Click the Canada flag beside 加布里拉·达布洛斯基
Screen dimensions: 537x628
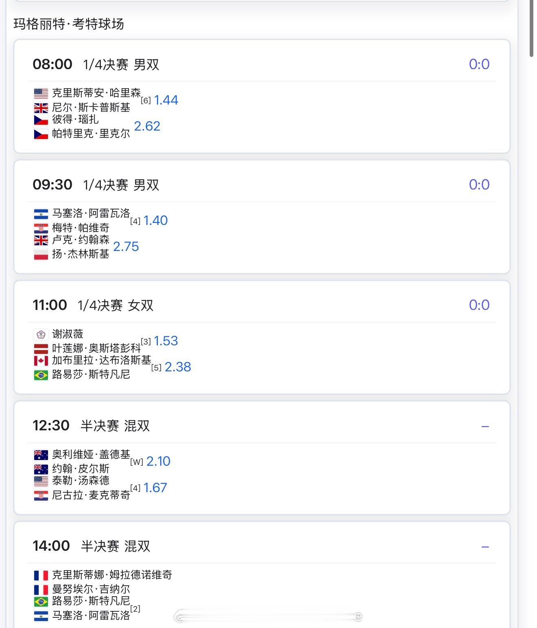click(x=41, y=361)
